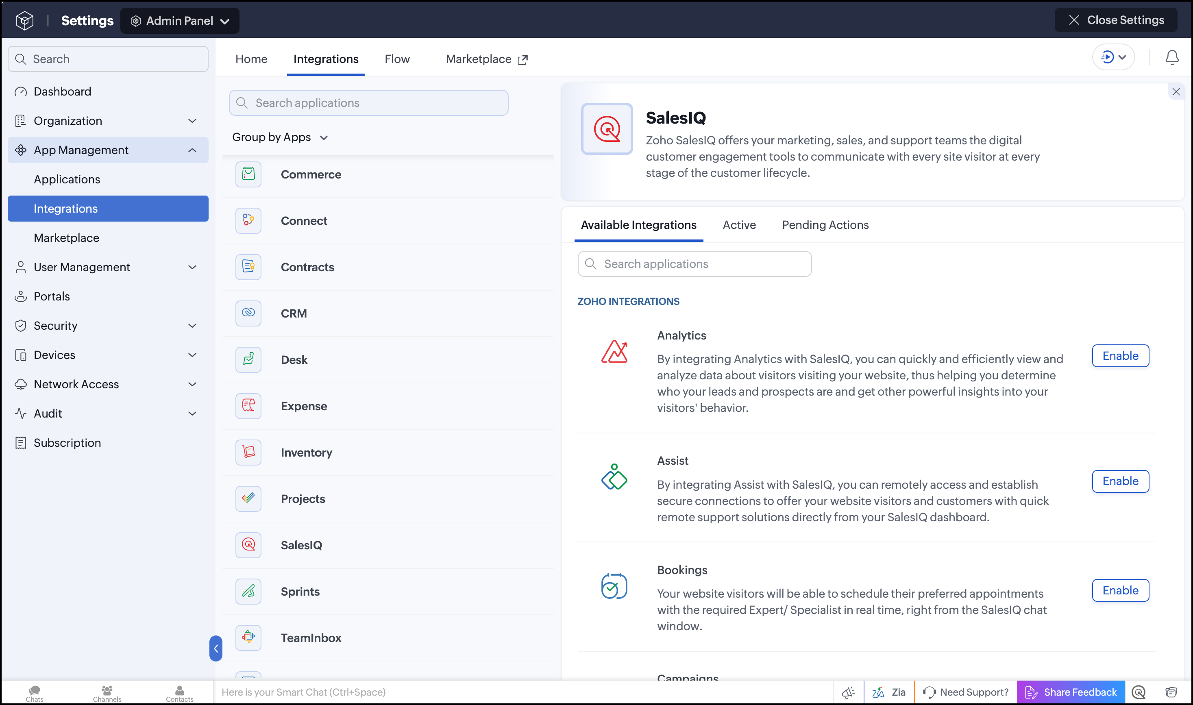Open Channels in the bottom bar

pos(107,693)
